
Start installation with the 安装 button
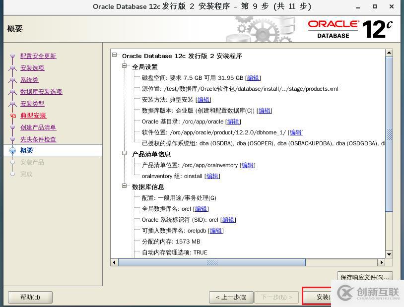[x=317, y=297]
